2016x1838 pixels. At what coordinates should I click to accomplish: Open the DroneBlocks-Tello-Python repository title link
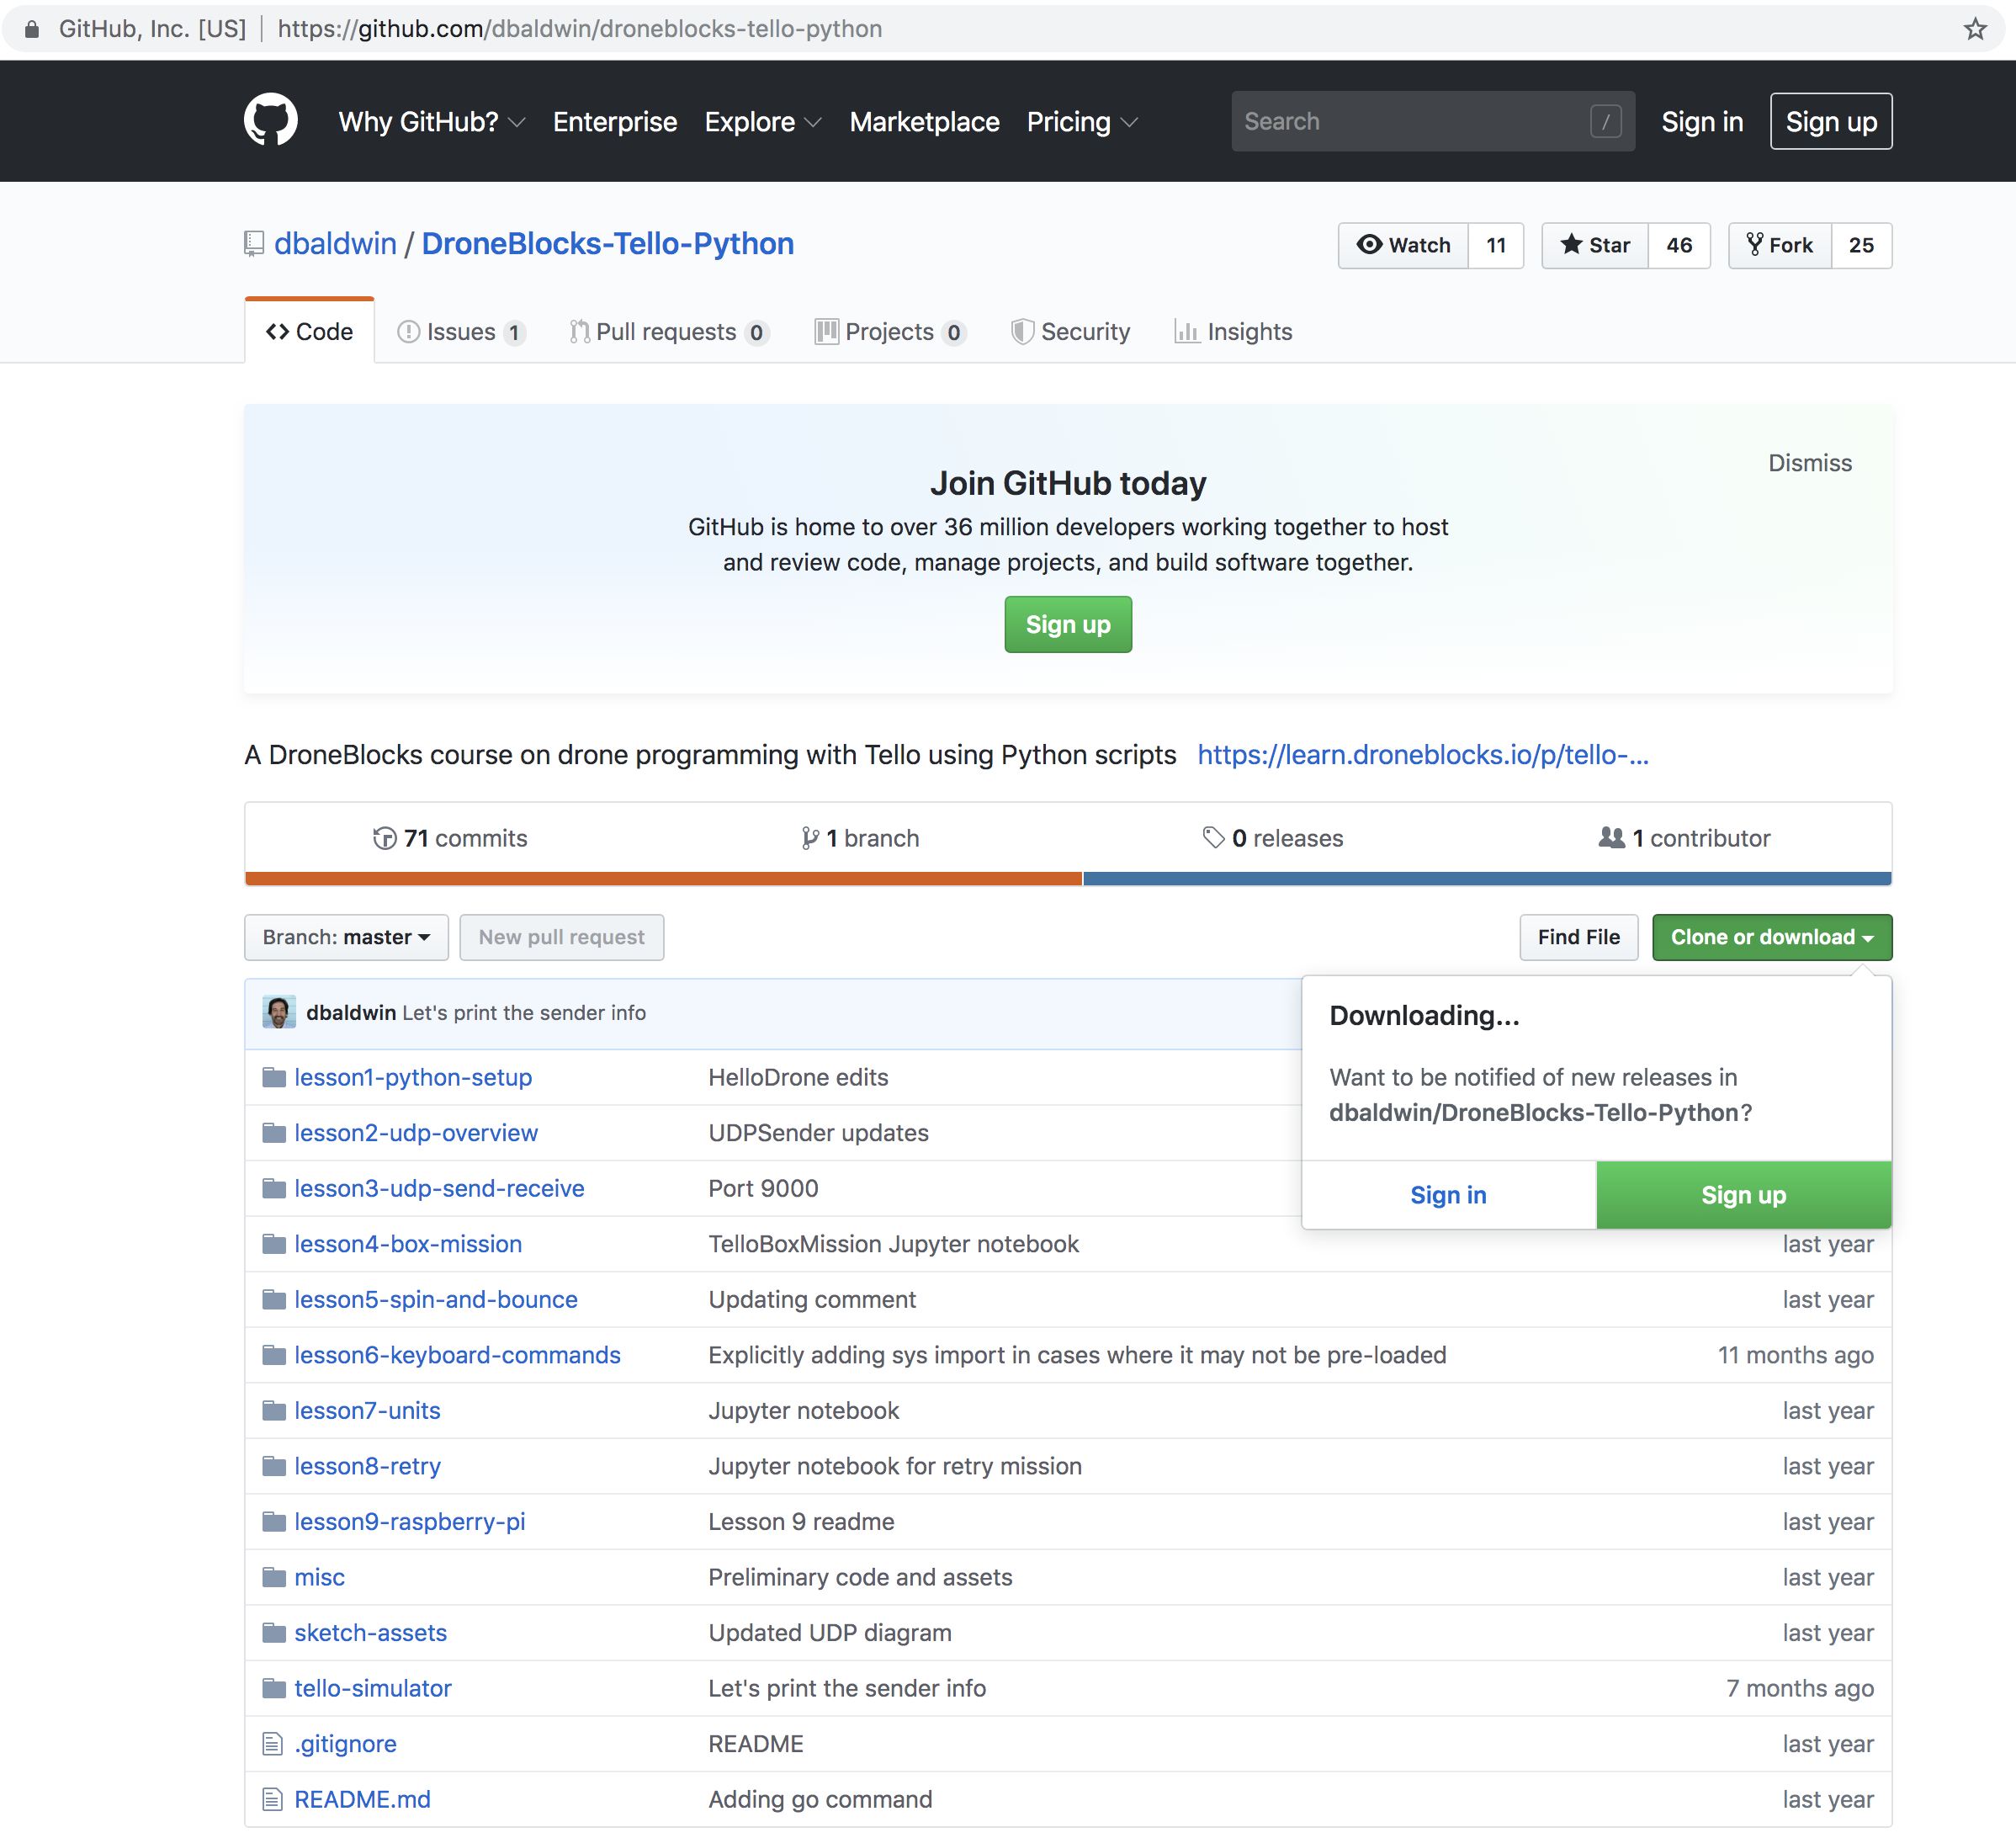tap(608, 244)
